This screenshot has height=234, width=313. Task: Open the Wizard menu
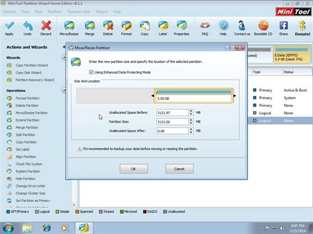click(x=101, y=12)
